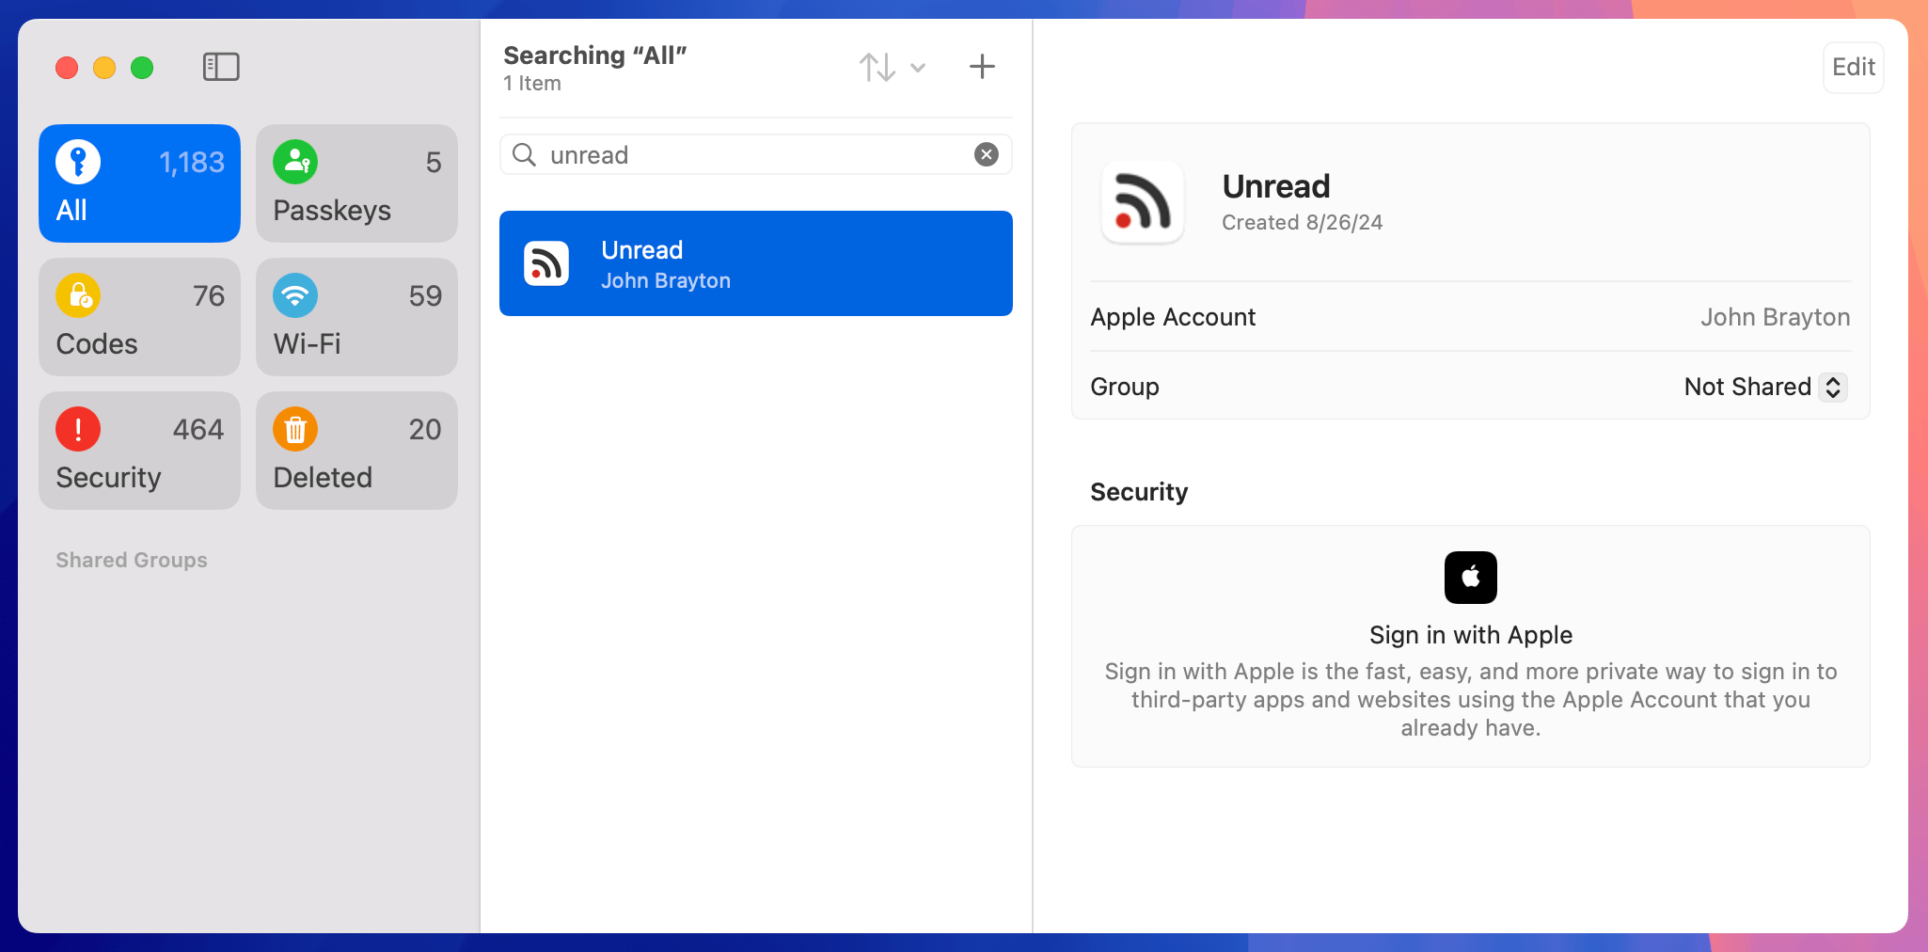This screenshot has height=952, width=1928.
Task: Click the 1 Item count text
Action: [532, 83]
